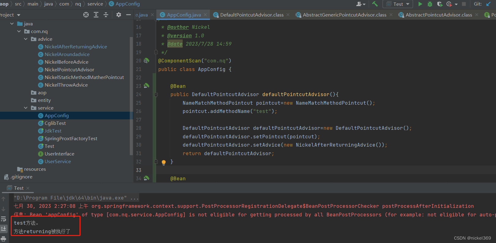Open Project panel settings gear

click(119, 15)
